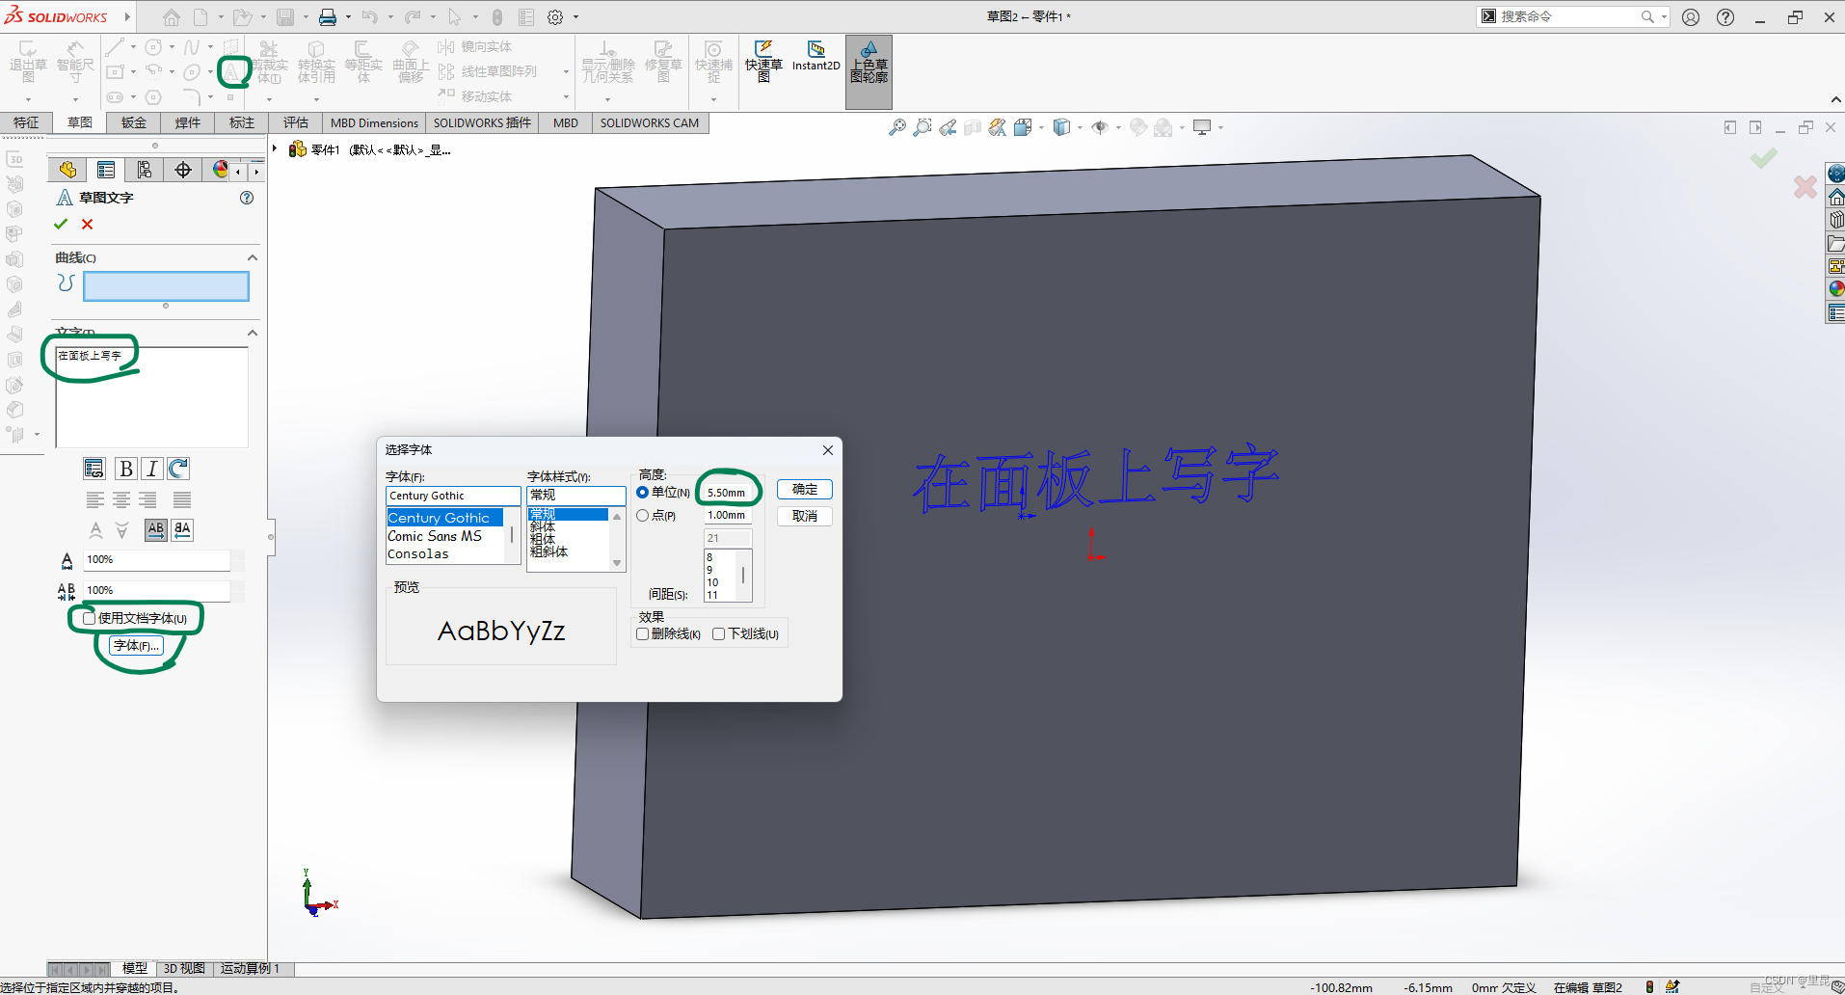Close the 选择字体 dialog
Image resolution: width=1845 pixels, height=995 pixels.
(827, 450)
